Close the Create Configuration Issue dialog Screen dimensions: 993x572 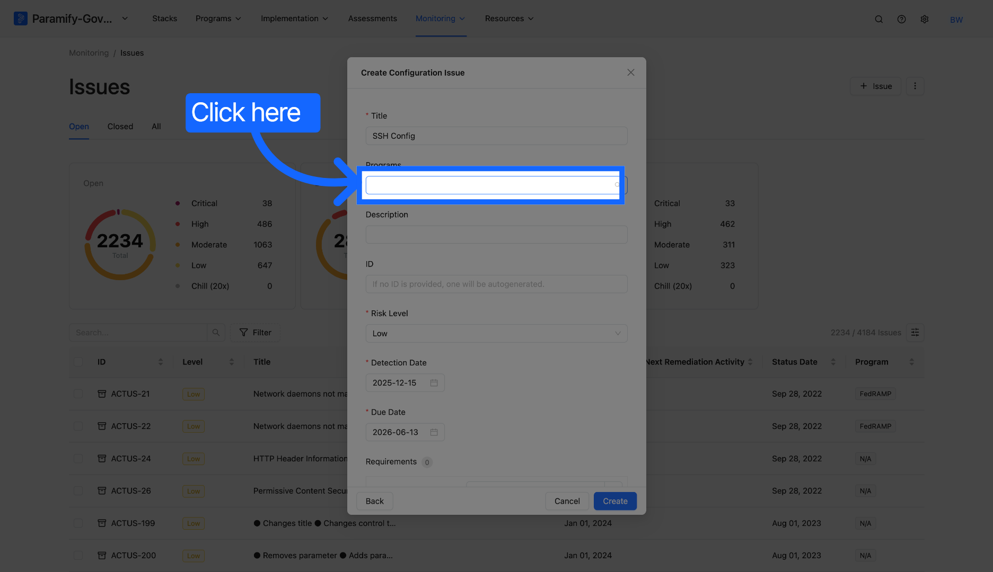tap(631, 73)
